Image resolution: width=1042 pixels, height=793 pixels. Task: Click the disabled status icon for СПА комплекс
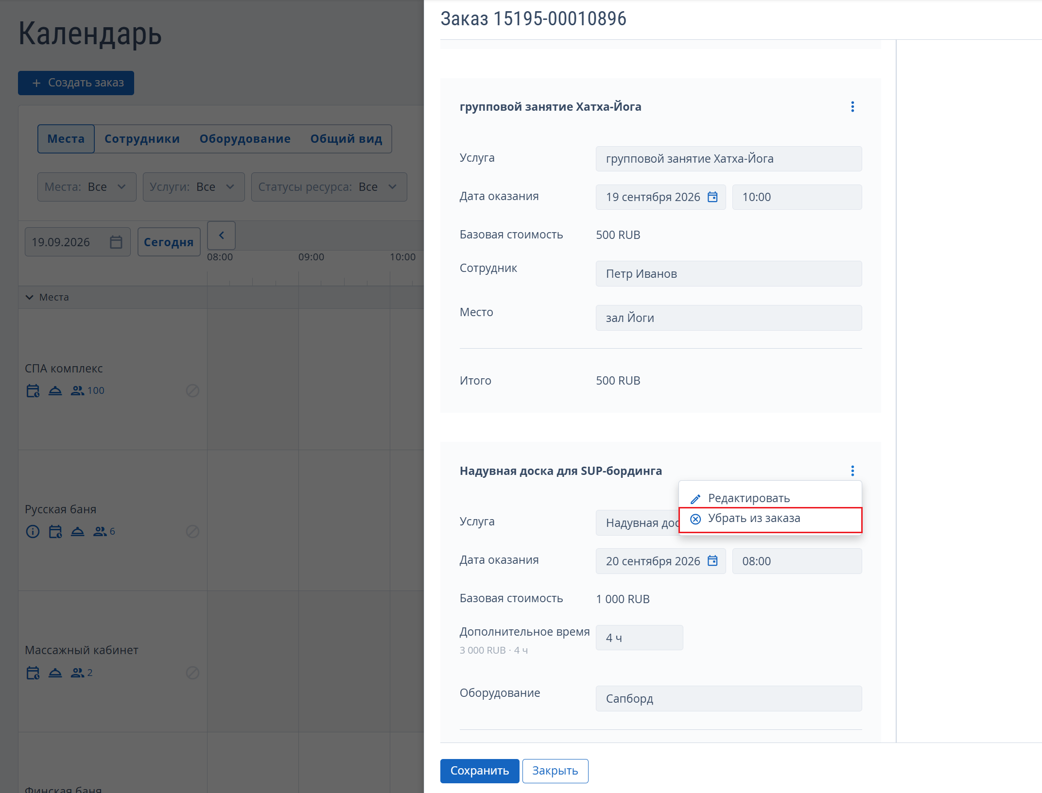[x=192, y=390]
